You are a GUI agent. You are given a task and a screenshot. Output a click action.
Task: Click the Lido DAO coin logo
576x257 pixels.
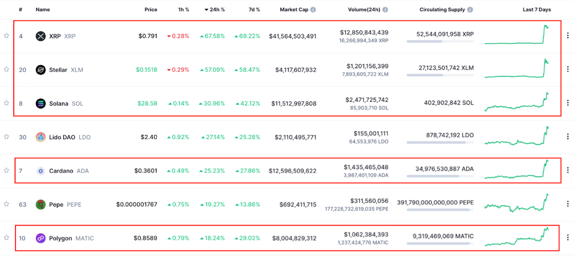click(x=41, y=137)
